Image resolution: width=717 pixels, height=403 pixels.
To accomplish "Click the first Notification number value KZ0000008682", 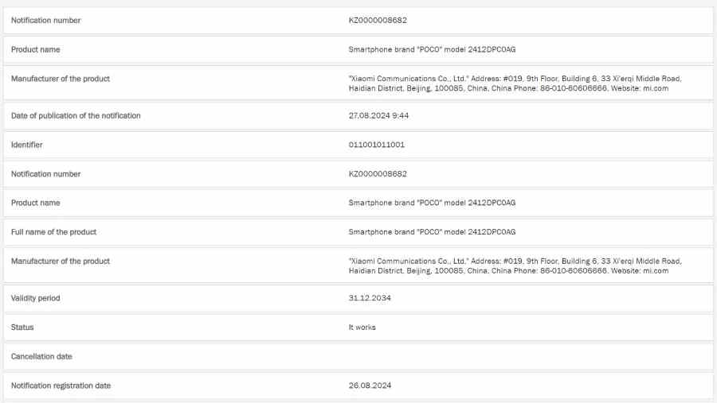I will click(378, 20).
